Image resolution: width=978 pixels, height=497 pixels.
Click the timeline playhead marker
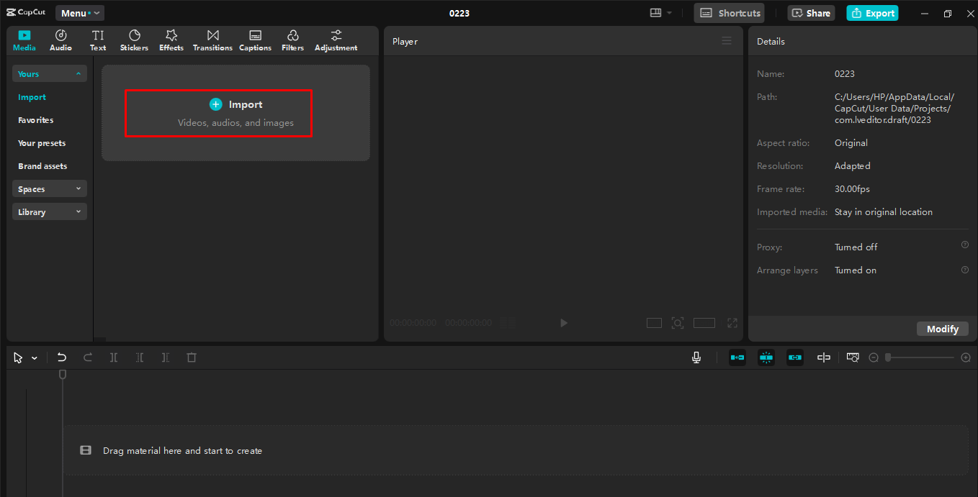(63, 375)
